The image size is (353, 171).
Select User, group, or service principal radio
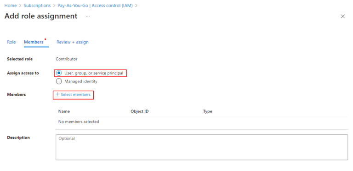(59, 73)
